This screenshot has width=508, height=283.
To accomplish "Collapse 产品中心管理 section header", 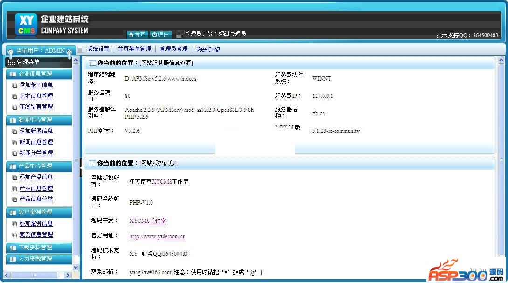I will [39, 166].
